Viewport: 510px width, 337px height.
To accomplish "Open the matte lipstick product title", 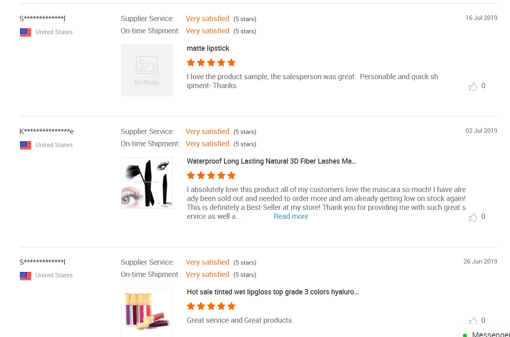I will 208,48.
